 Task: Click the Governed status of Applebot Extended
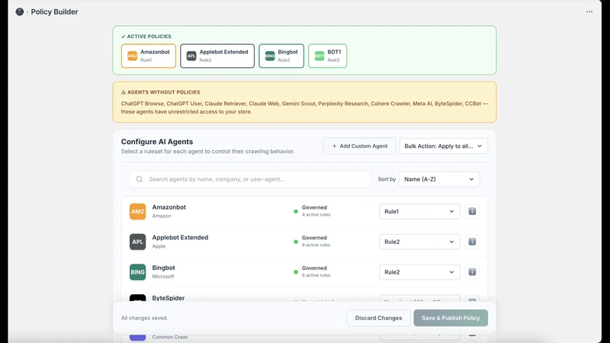pos(314,238)
